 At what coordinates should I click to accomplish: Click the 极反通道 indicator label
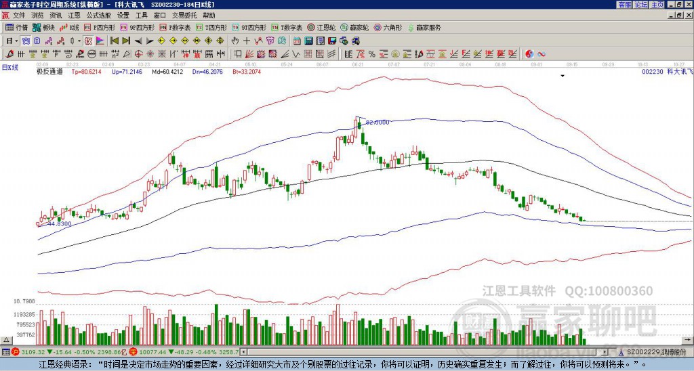[49, 71]
